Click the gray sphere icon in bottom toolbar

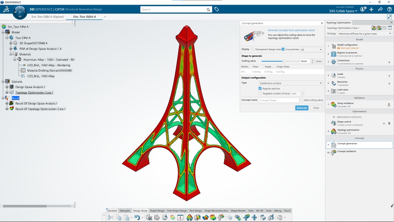coord(279,217)
